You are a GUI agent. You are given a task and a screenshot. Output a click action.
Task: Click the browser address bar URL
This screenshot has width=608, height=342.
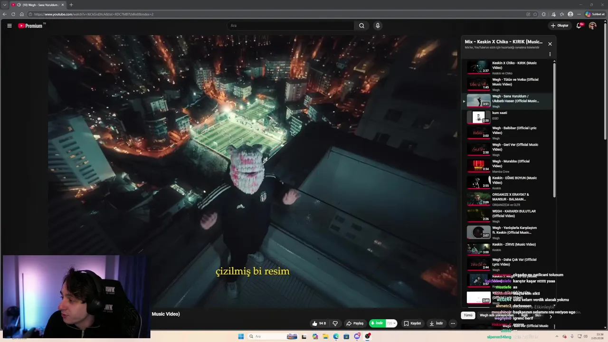pos(94,14)
